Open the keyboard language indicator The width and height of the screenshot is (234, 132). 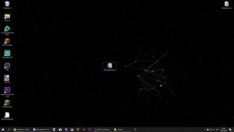pyautogui.click(x=217, y=129)
